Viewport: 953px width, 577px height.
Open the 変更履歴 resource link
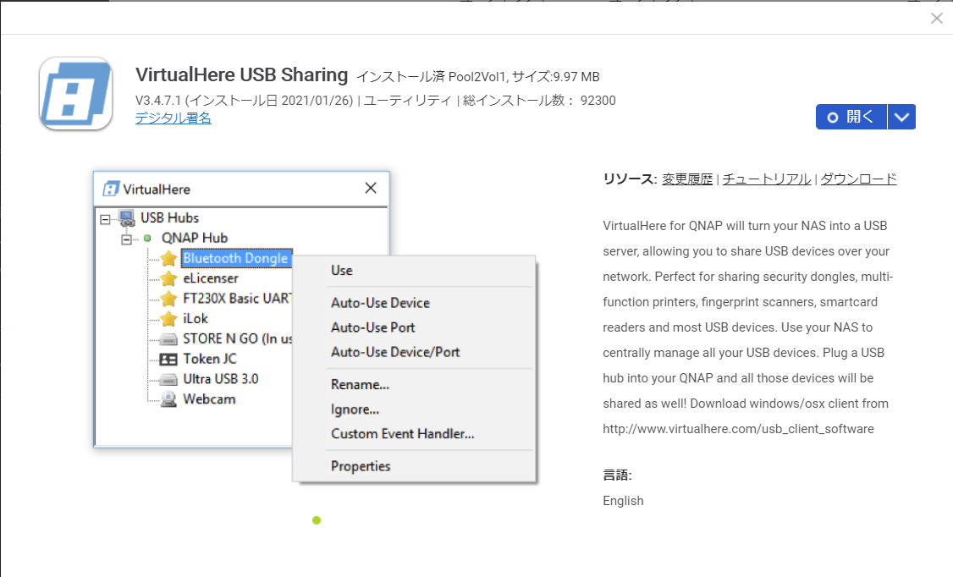coord(686,179)
